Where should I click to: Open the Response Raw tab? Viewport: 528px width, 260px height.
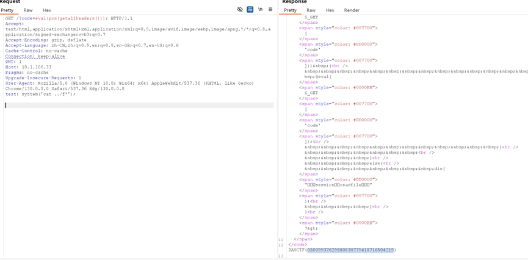click(311, 10)
